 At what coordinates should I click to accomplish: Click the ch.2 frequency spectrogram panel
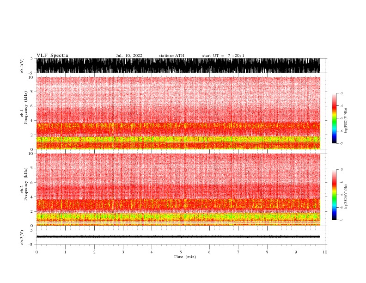coord(178,190)
